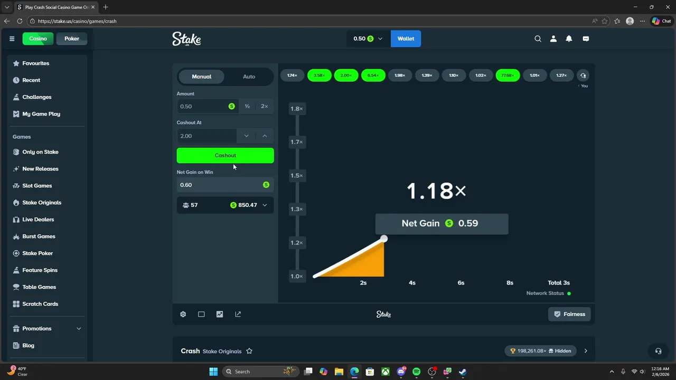676x380 pixels.
Task: Click the Stake logo in the header
Action: tap(186, 39)
